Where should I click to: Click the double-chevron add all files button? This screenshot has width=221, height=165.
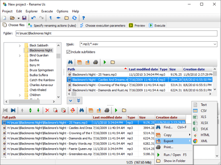pyautogui.click(x=79, y=101)
